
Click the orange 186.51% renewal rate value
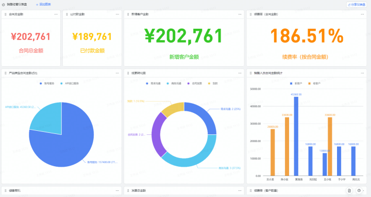pyautogui.click(x=307, y=36)
